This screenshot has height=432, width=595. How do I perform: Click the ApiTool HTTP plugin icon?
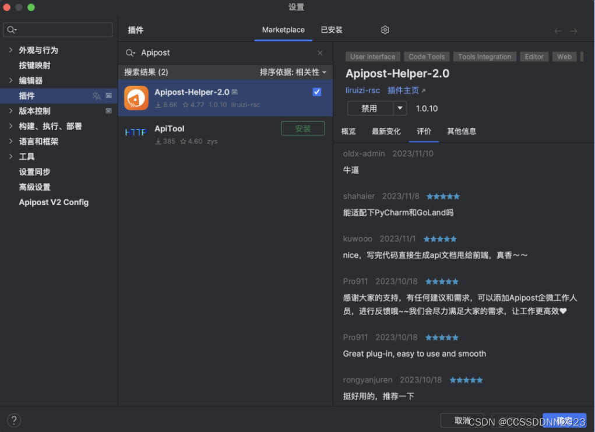pos(136,132)
